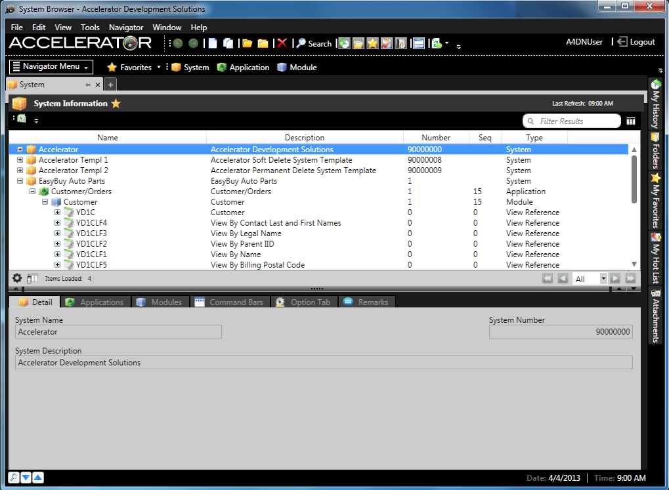Switch to the Command Bars tab

point(230,302)
